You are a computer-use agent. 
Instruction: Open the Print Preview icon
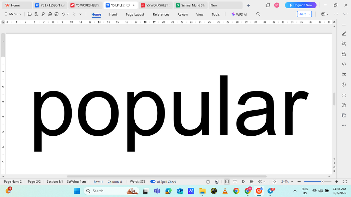click(57, 14)
